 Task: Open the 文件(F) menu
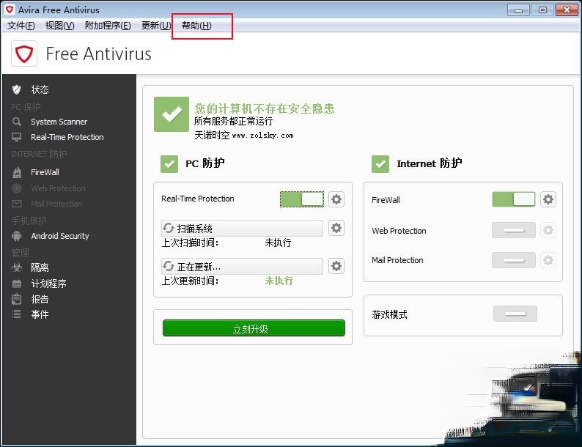[x=21, y=26]
